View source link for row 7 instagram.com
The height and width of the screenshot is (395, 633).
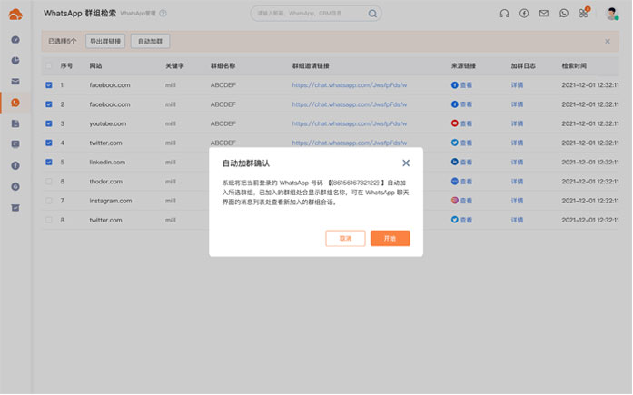click(x=461, y=201)
